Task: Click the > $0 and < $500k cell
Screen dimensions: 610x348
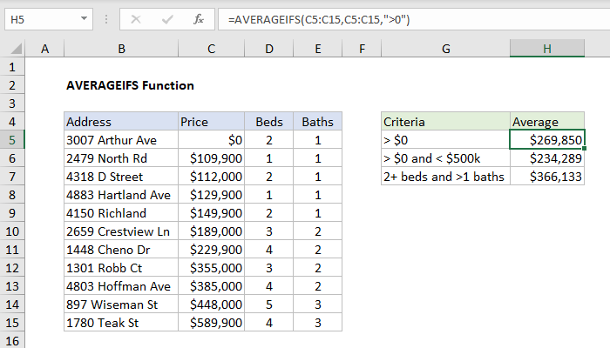Action: coord(446,158)
